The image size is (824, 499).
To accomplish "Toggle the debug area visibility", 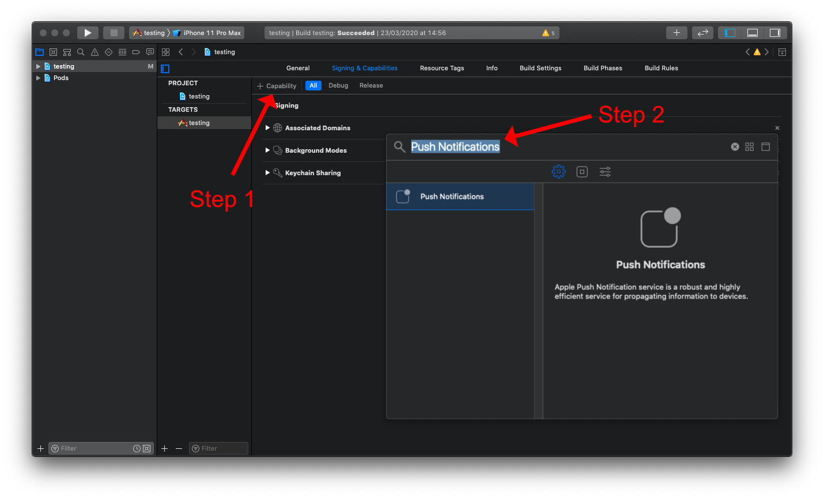I will click(753, 33).
